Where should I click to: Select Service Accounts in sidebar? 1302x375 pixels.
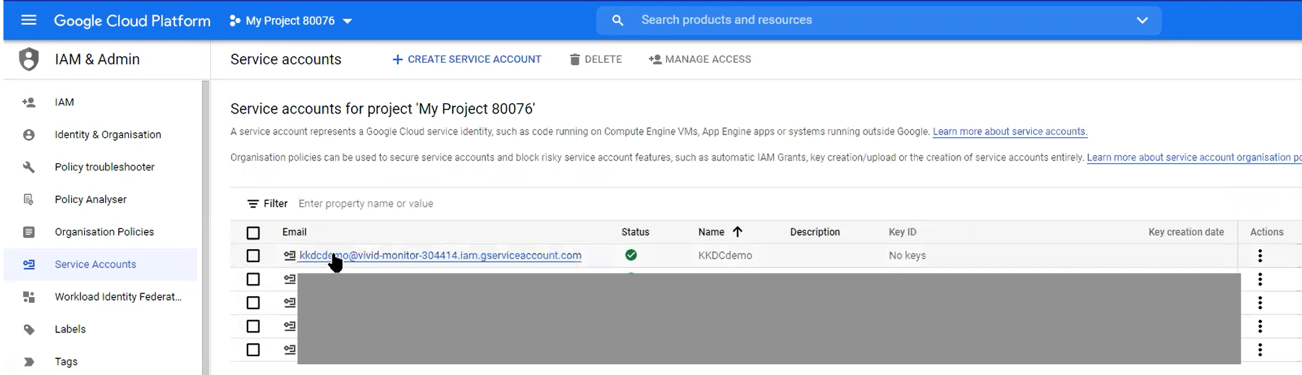[x=96, y=264]
